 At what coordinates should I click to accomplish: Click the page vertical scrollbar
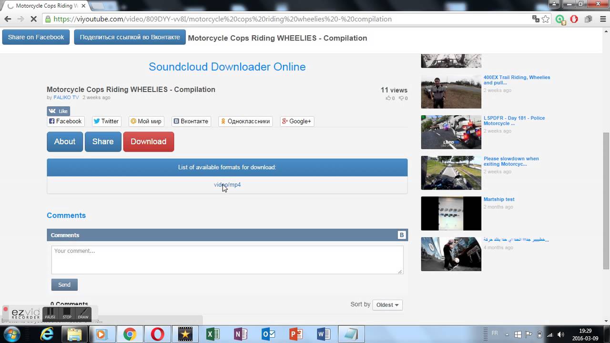[x=606, y=200]
